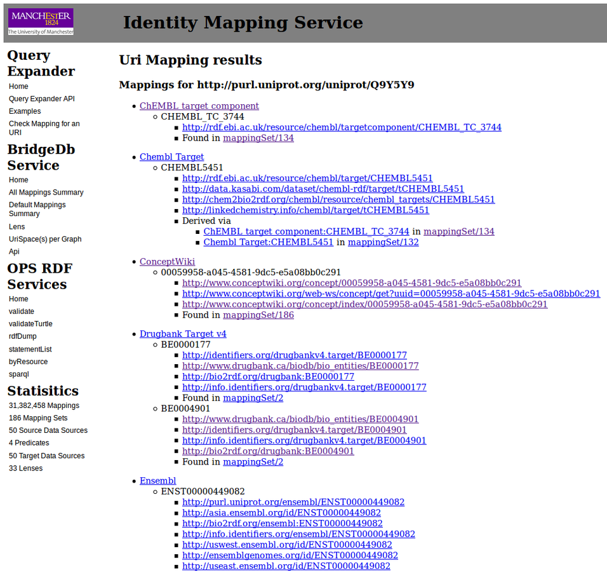
Task: Open ensemblgenomes.org ENST00000449082 URL
Action: (x=290, y=555)
